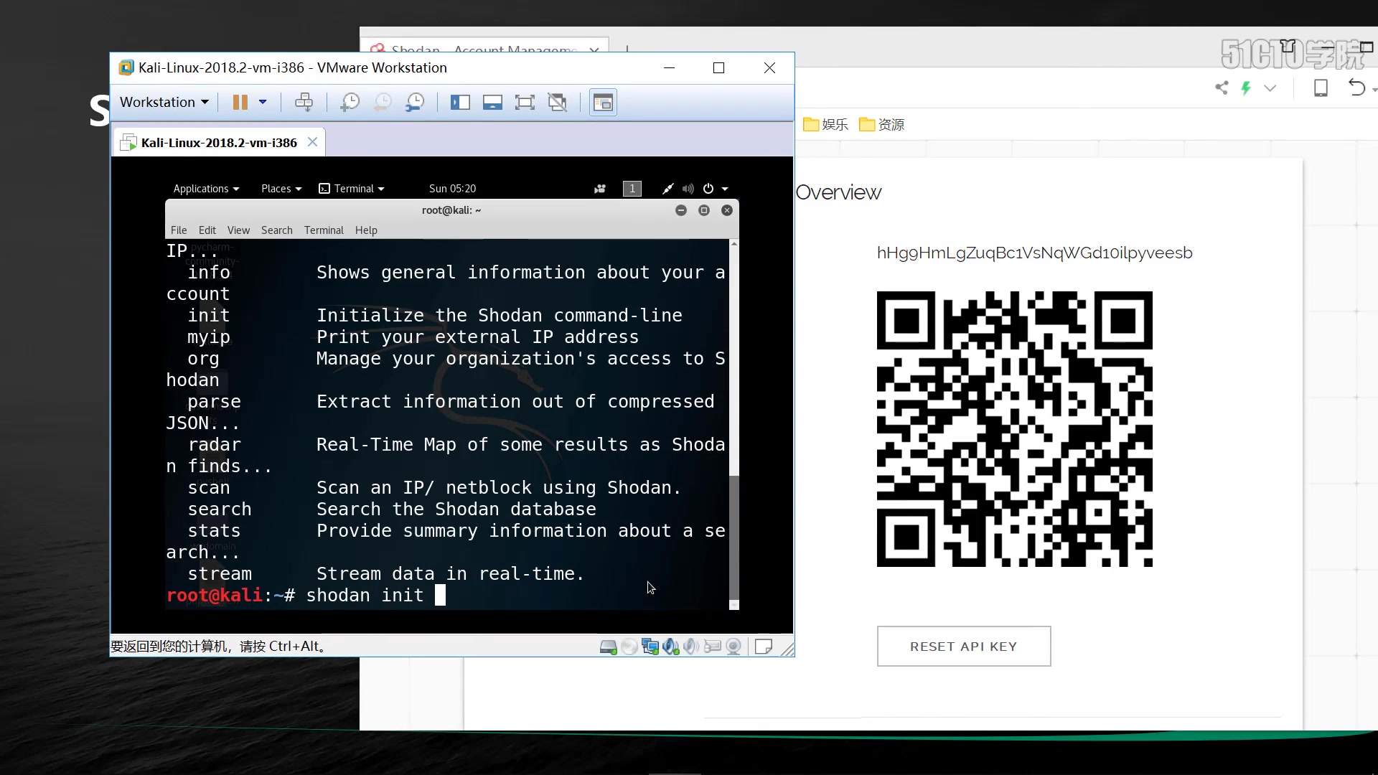The image size is (1378, 775).
Task: Click the terminal vertical scrollbar
Action: 733,537
